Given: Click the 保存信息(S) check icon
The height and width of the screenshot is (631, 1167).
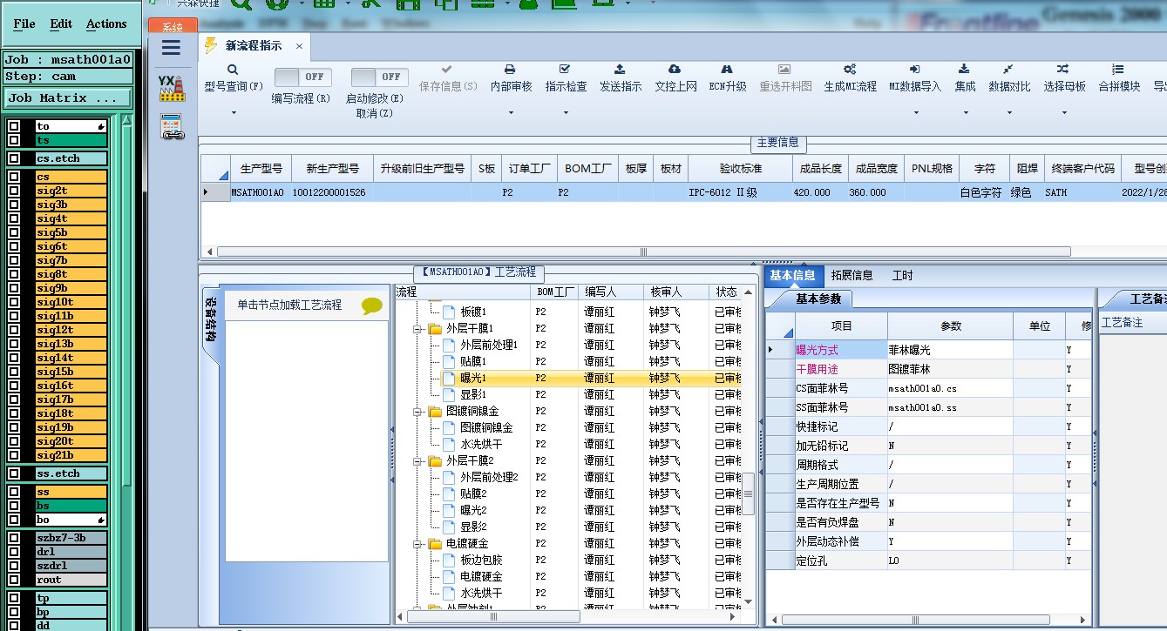Looking at the screenshot, I should point(447,70).
